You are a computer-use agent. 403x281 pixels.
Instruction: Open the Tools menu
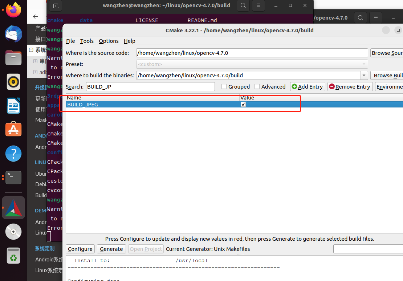point(87,41)
